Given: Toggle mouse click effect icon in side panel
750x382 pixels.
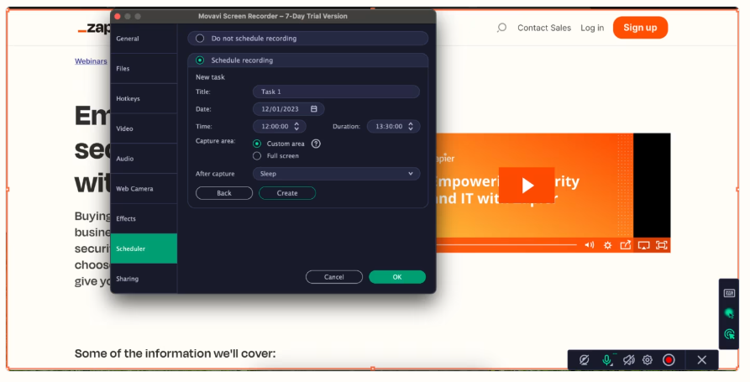Looking at the screenshot, I should click(x=729, y=334).
